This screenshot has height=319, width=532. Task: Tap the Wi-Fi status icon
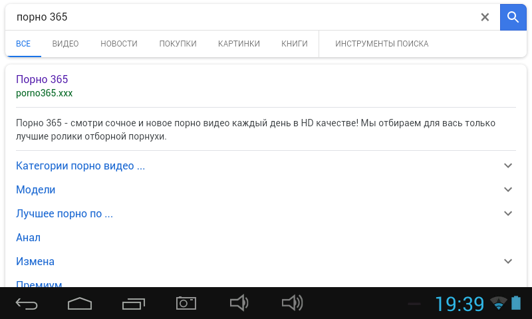498,303
